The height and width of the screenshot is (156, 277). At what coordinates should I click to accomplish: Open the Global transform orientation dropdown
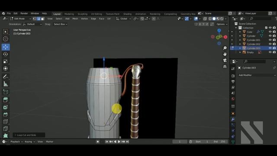pyautogui.click(x=123, y=19)
